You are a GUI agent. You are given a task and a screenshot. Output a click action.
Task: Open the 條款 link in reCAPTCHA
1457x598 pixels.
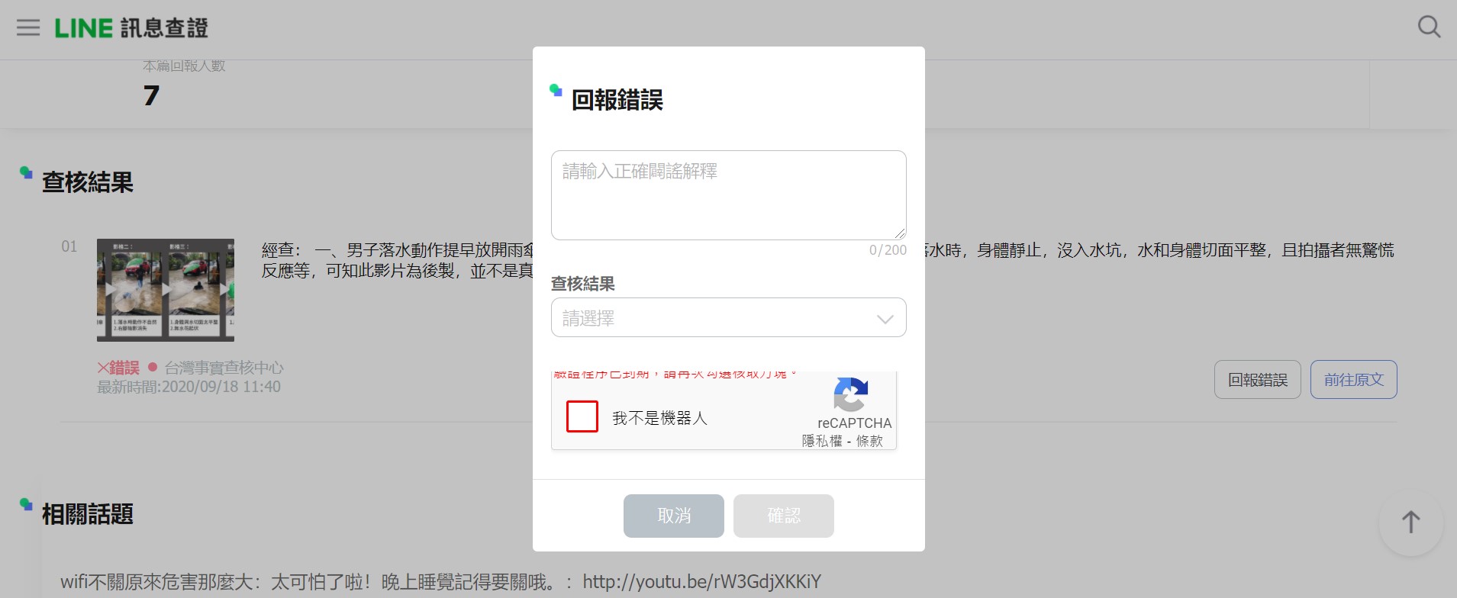click(x=869, y=441)
